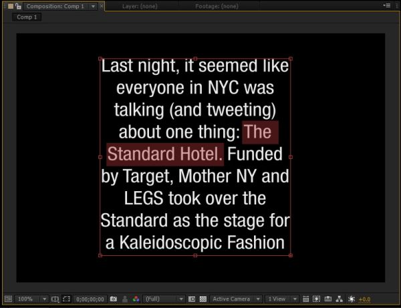Click the panel color label swatch
Image resolution: width=401 pixels, height=308 pixels.
(11, 6)
